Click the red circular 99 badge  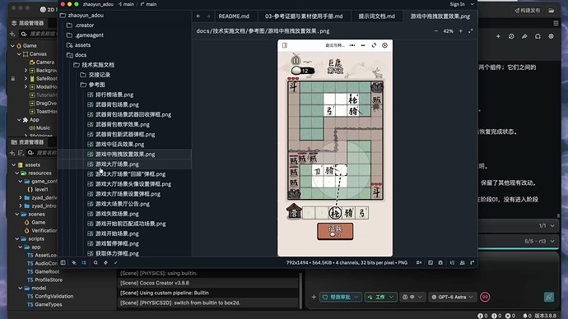[485, 297]
